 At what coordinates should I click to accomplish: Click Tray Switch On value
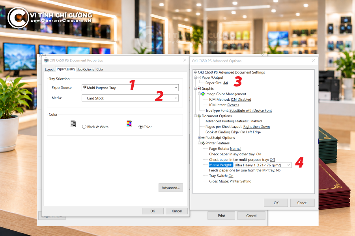(x=231, y=176)
